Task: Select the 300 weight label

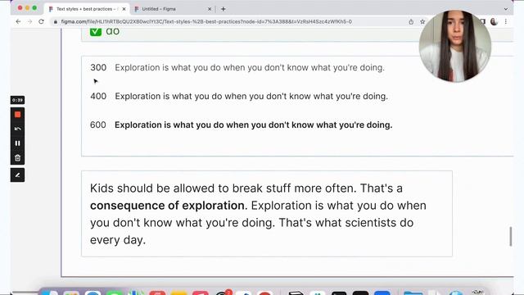Action: (98, 67)
